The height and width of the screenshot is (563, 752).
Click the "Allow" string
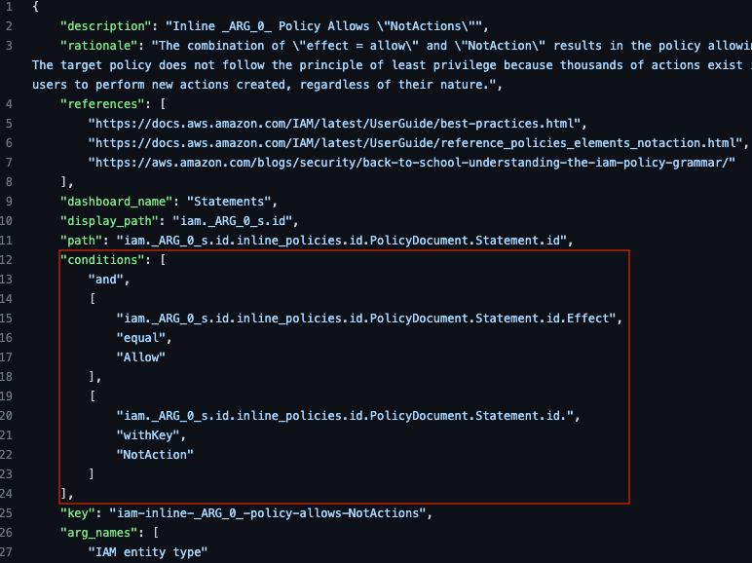(141, 357)
